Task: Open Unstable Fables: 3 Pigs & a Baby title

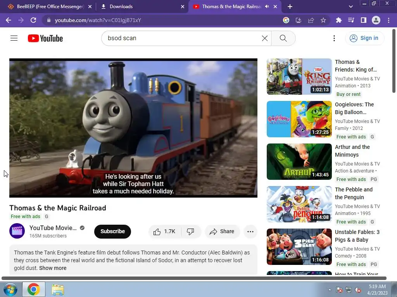Action: pos(357,236)
